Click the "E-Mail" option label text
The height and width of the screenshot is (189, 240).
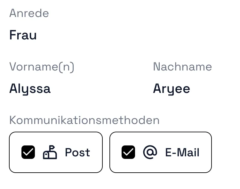pyautogui.click(x=182, y=152)
